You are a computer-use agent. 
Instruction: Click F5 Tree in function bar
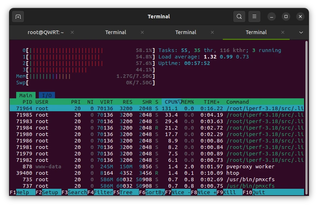coord(126,192)
